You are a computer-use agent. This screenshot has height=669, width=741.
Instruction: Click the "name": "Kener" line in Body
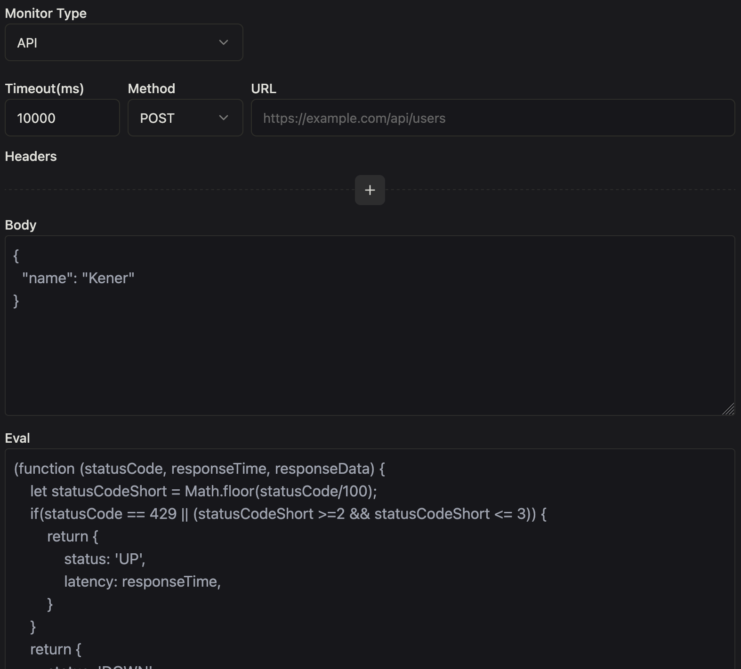pos(78,278)
